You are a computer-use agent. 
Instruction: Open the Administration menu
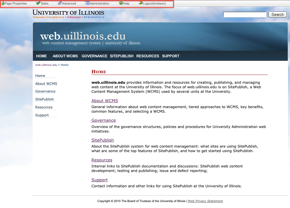99,3
